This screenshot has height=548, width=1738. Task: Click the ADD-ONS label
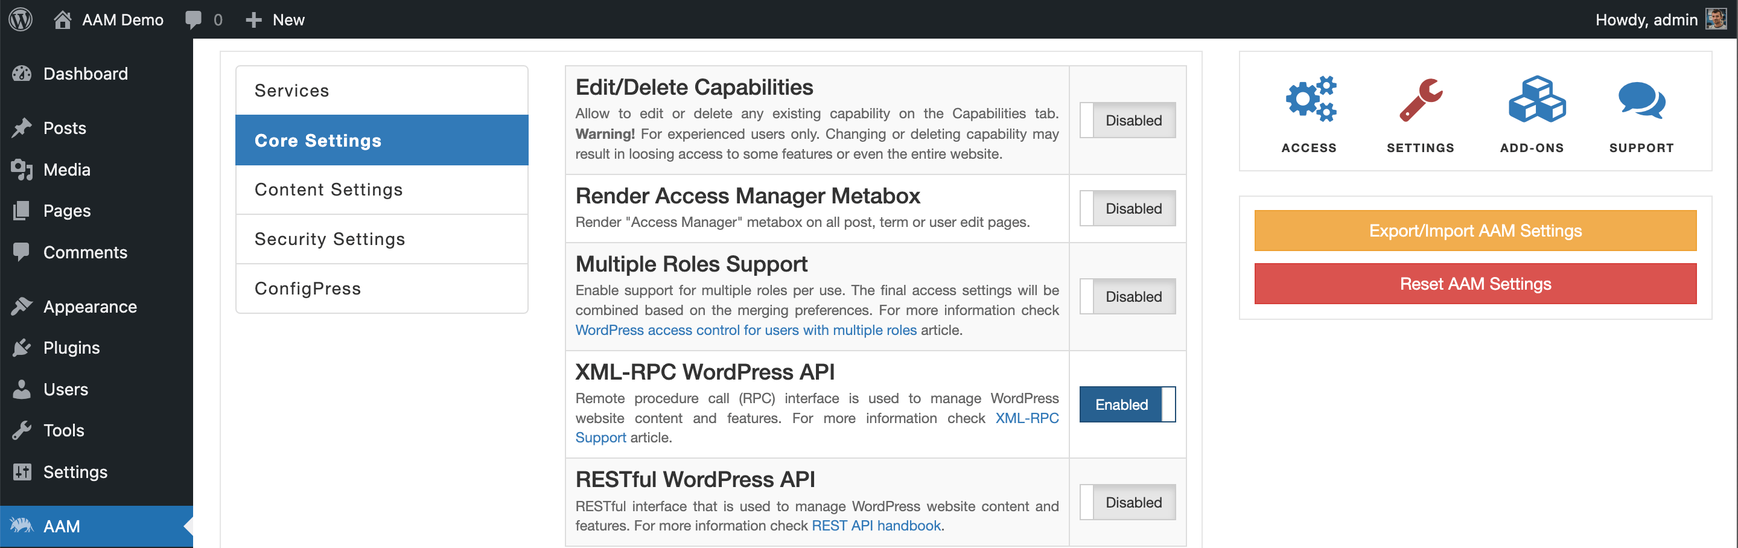[1532, 148]
